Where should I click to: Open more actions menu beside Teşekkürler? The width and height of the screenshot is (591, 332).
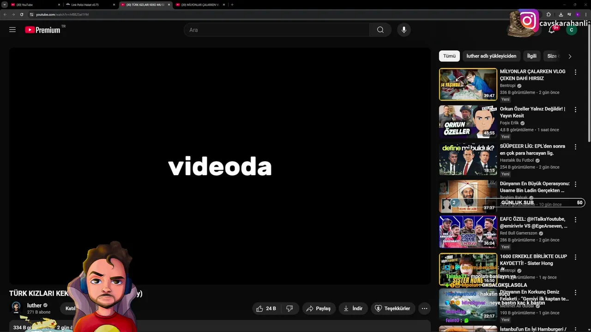coord(424,308)
